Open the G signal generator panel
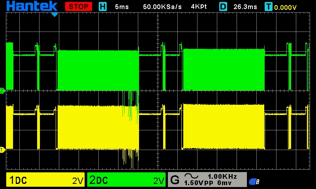This screenshot has height=189, width=316. (207, 180)
